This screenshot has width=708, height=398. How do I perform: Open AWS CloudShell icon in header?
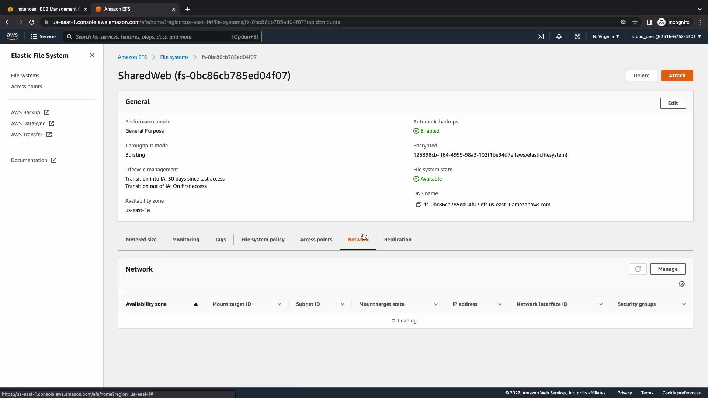point(541,36)
